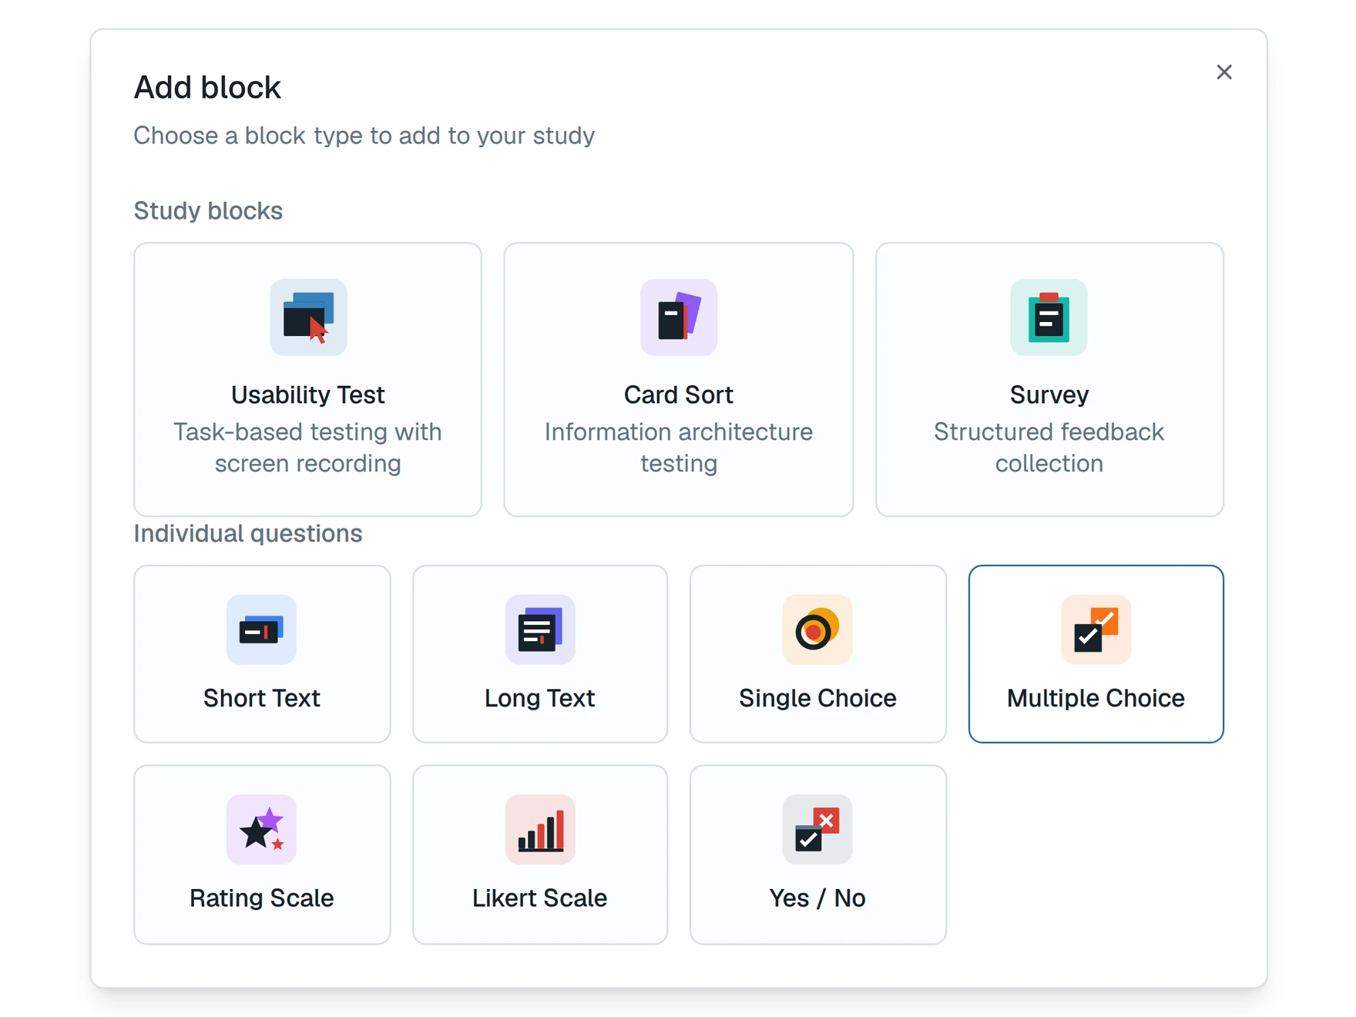Add a Short Text question label
This screenshot has height=1017, width=1356.
pyautogui.click(x=261, y=698)
